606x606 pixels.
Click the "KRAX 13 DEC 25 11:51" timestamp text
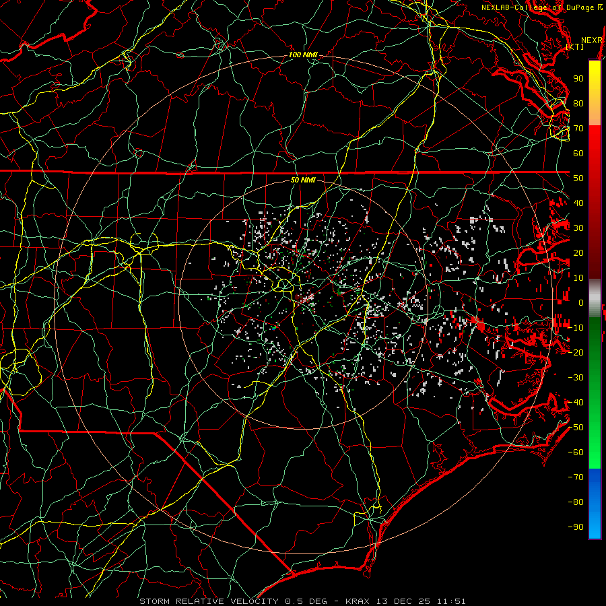pos(405,601)
